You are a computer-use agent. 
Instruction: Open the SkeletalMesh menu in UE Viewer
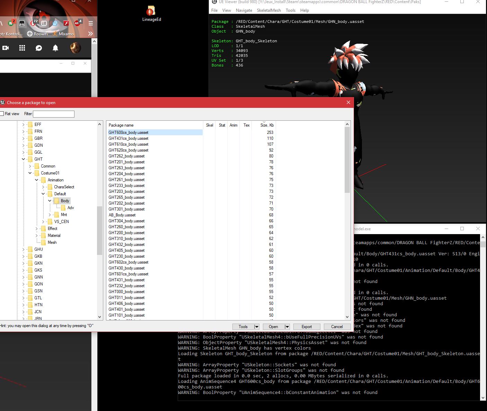click(269, 10)
